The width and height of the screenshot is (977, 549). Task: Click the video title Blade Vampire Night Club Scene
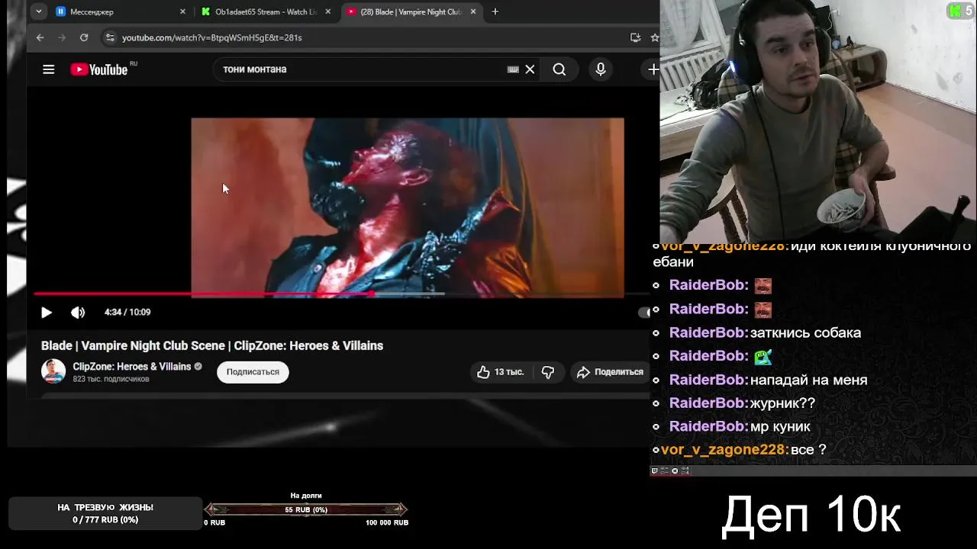[x=212, y=345]
